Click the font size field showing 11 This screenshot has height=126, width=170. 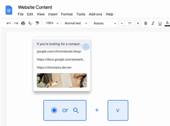coord(130,23)
